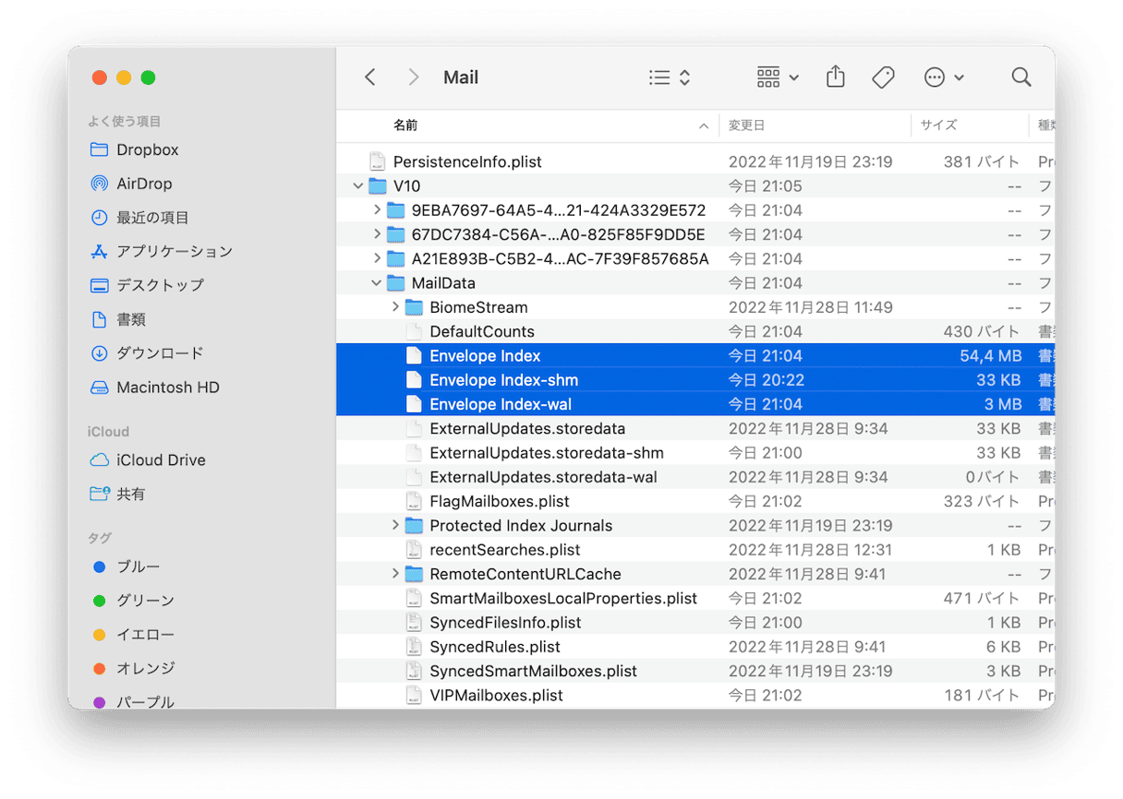Viewport: 1123px width, 799px height.
Task: Click the Tags icon in toolbar
Action: (x=883, y=78)
